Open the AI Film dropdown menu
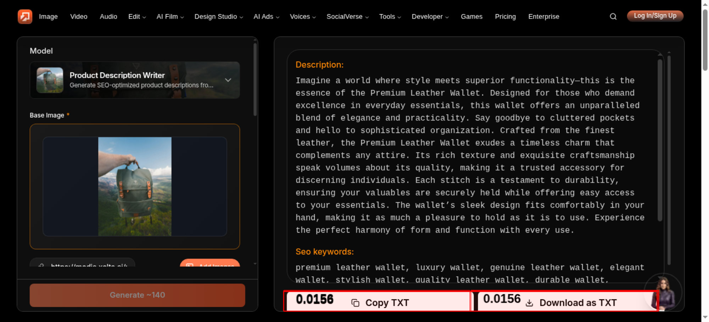Viewport: 709px width, 322px height. tap(170, 17)
